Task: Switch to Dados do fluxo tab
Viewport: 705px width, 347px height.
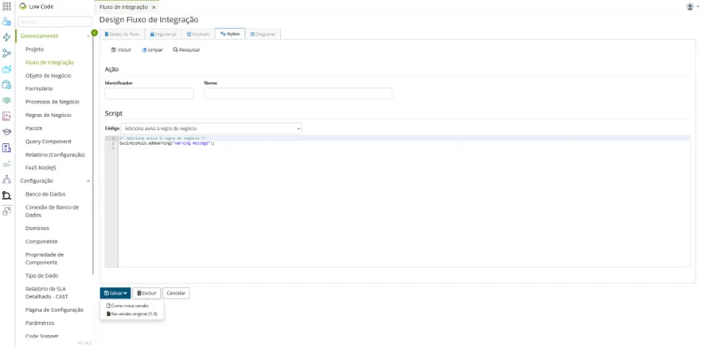Action: [122, 34]
